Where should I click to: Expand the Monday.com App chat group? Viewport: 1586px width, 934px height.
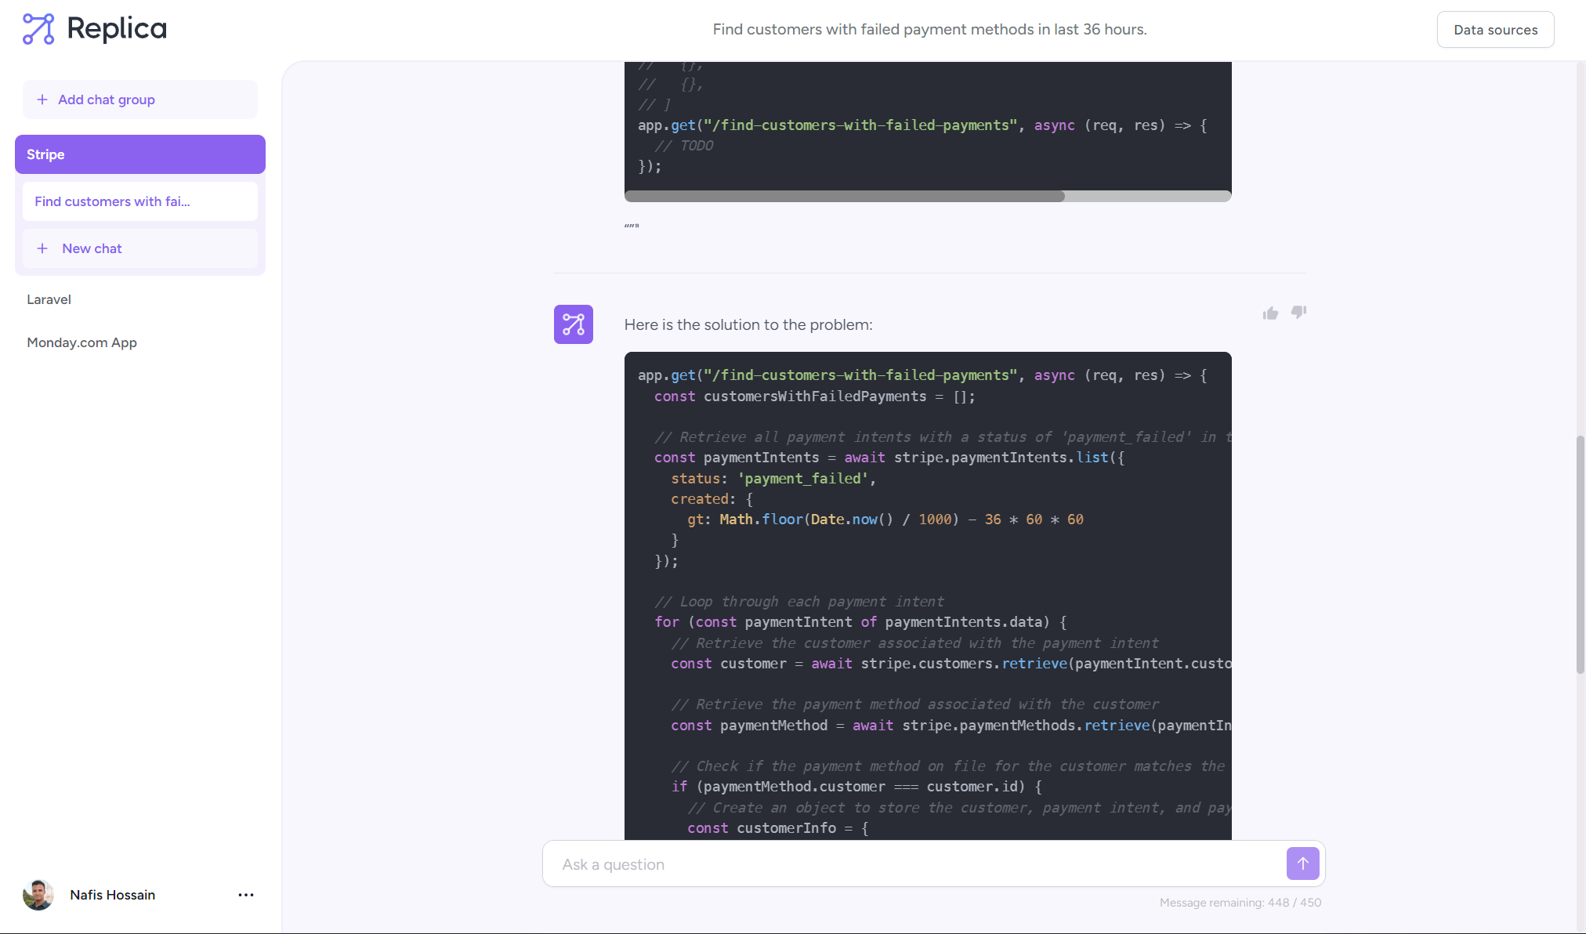click(81, 342)
